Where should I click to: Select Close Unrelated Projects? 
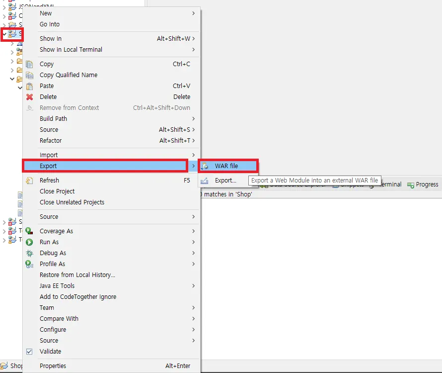111,202
